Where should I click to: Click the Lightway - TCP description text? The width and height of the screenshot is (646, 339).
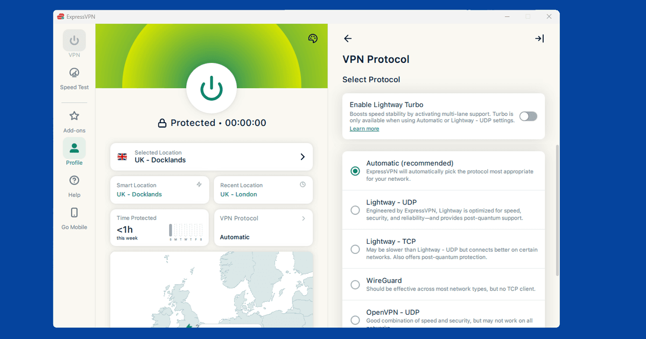(452, 253)
